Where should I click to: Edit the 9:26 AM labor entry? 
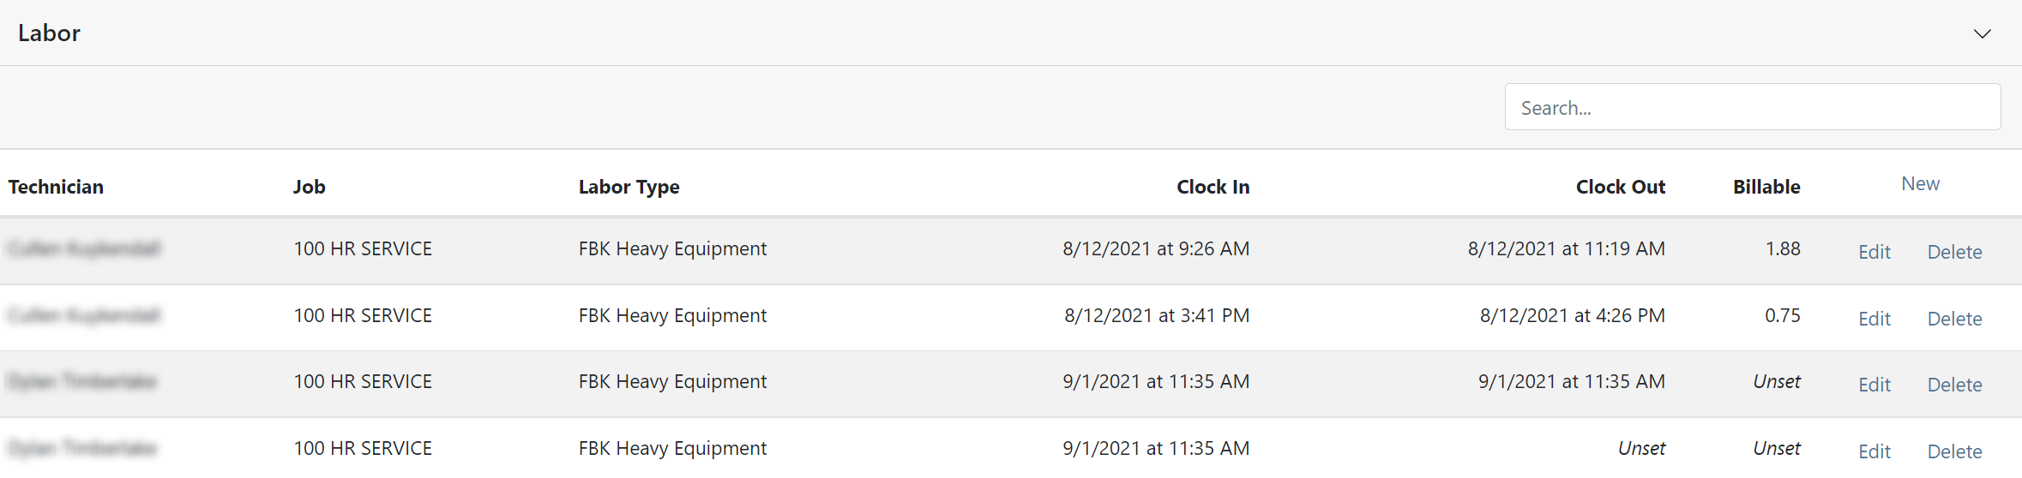1875,252
